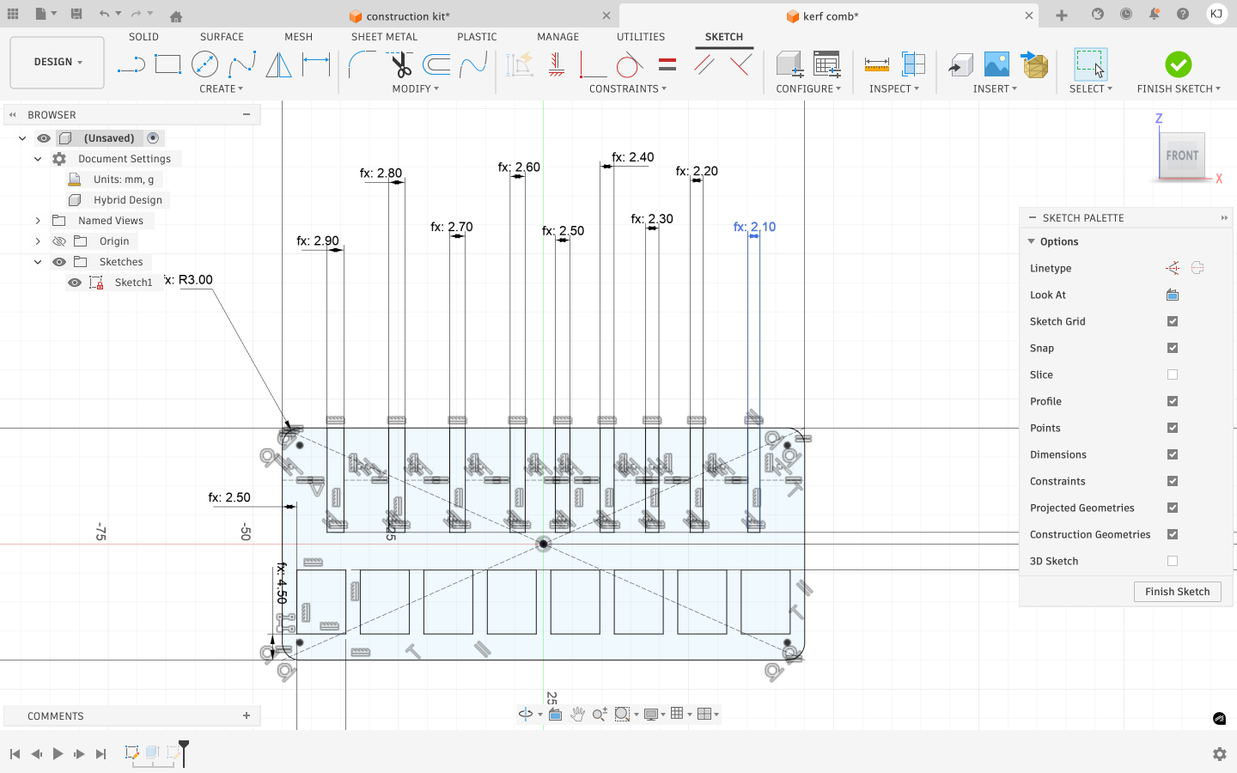This screenshot has width=1237, height=773.
Task: Expand the Named Views folder
Action: click(x=38, y=220)
